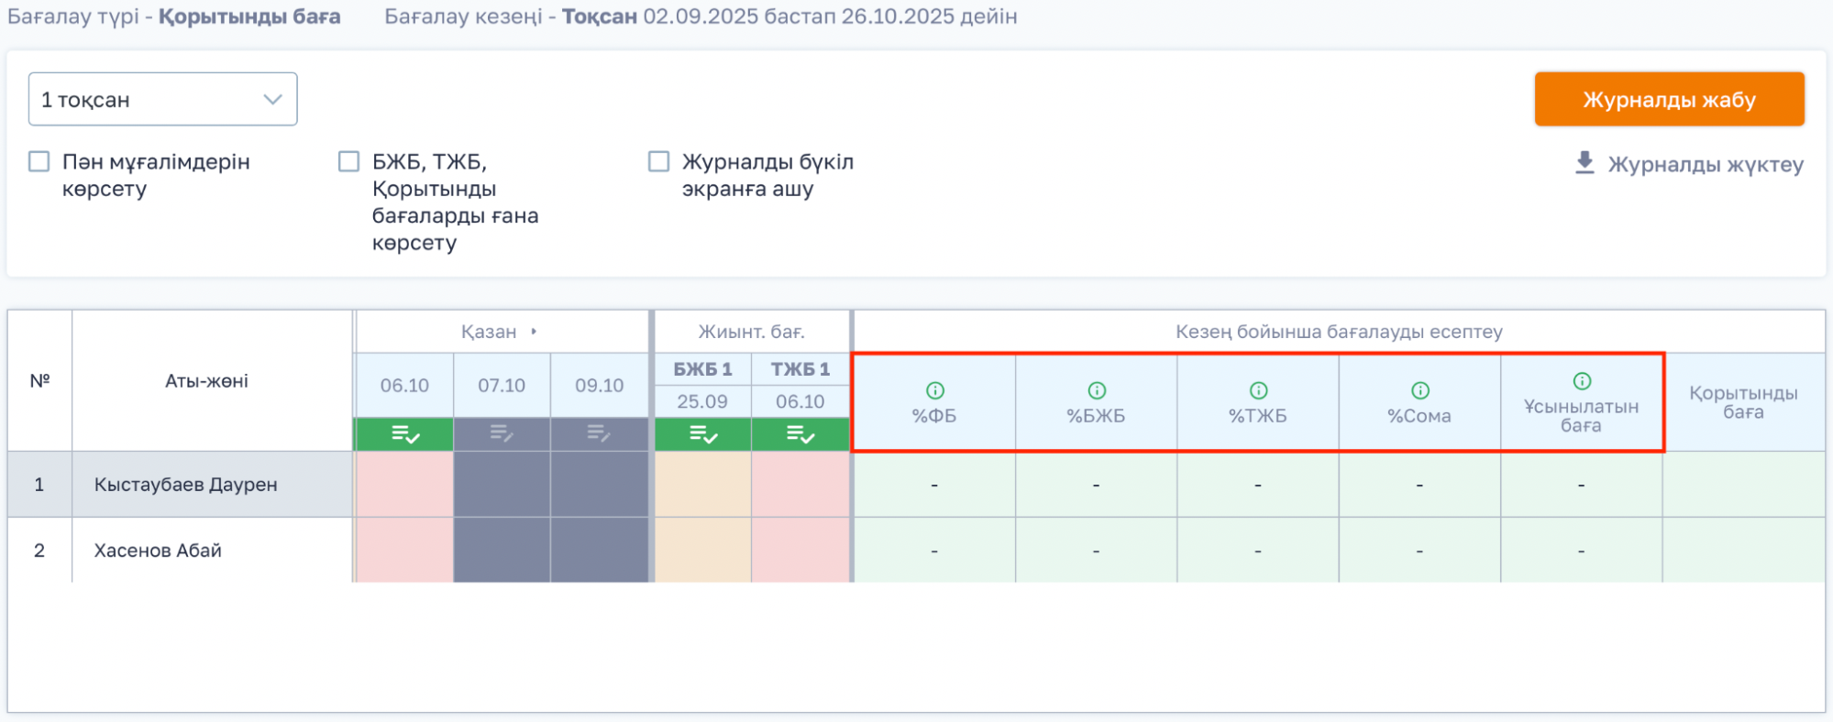Image resolution: width=1833 pixels, height=722 pixels.
Task: Click info icon above Ұсынылатын баға
Action: 1582,381
